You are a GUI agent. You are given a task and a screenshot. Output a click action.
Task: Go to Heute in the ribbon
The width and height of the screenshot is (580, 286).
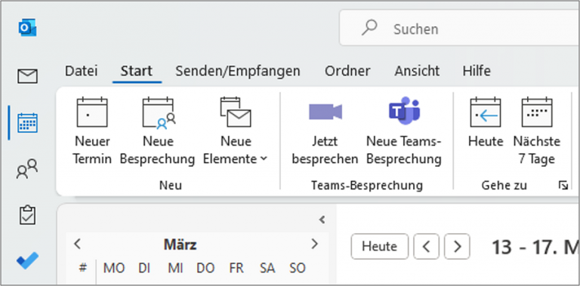click(486, 123)
